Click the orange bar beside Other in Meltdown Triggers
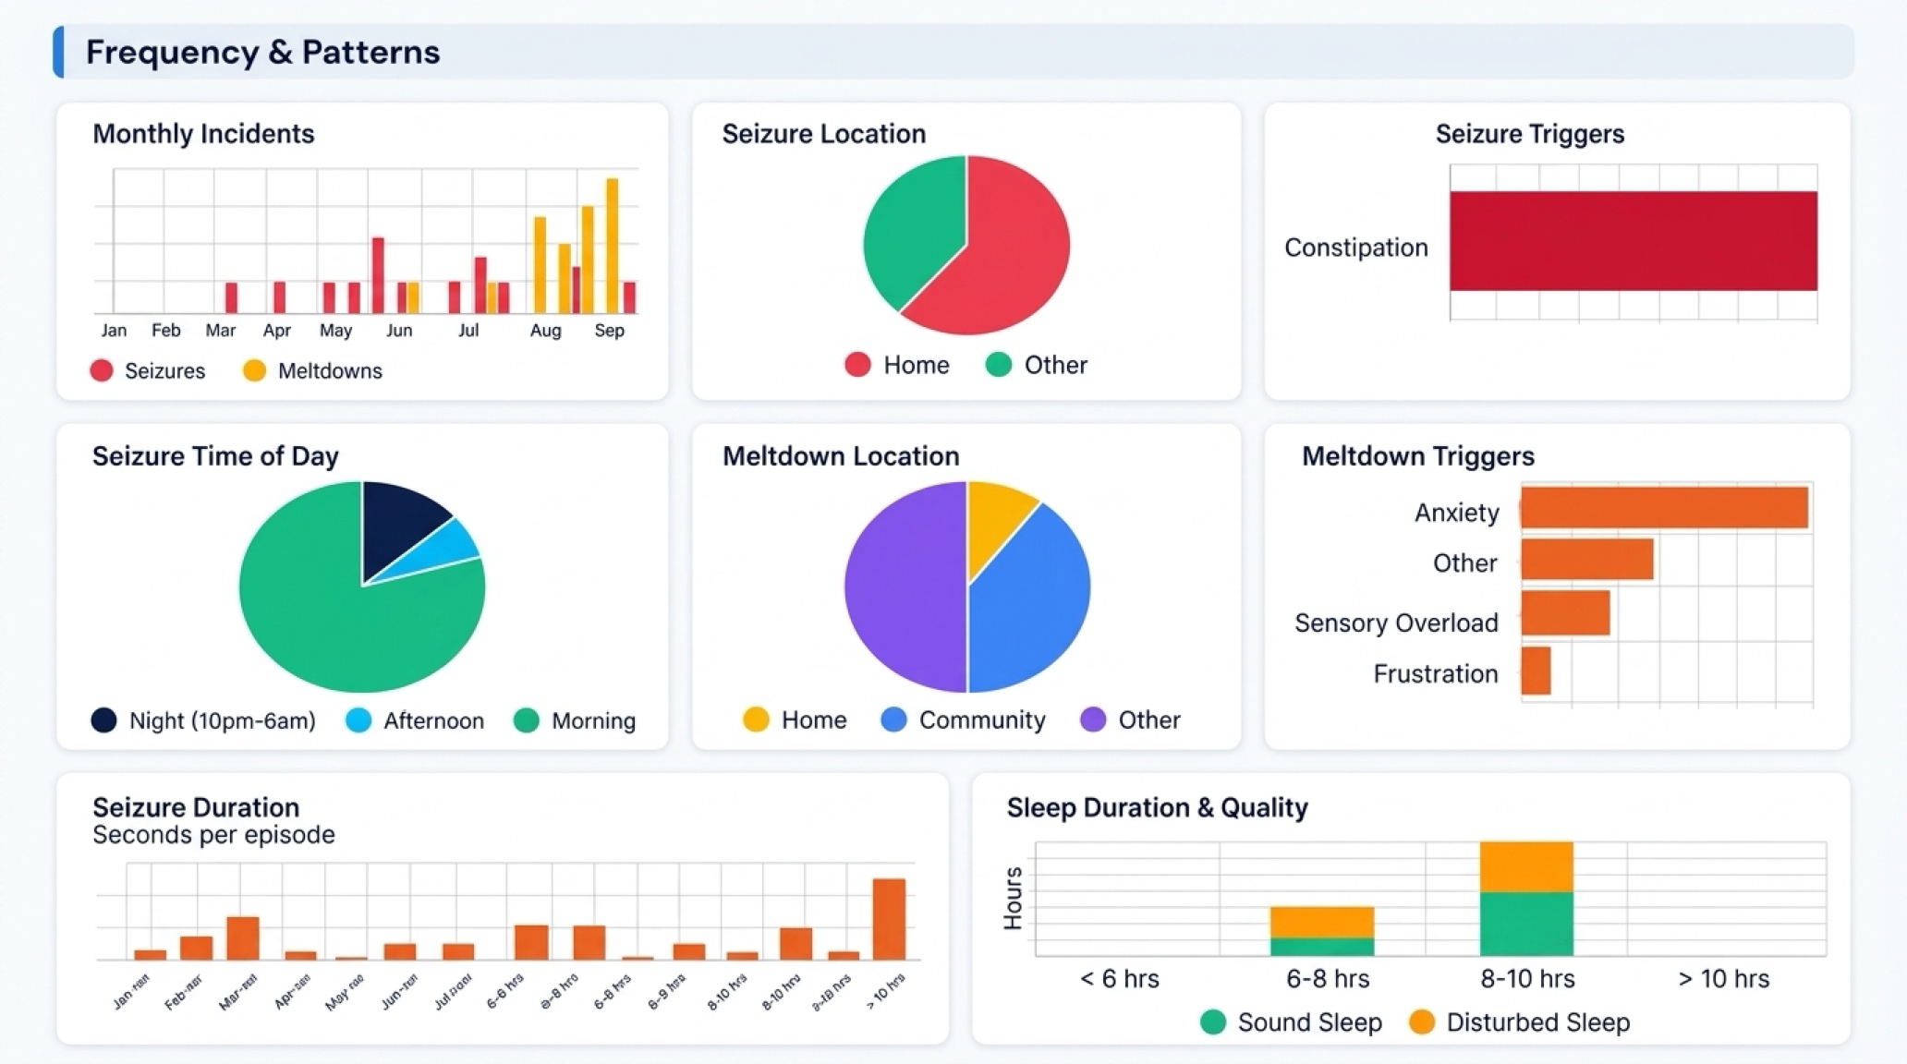The height and width of the screenshot is (1064, 1907). pyautogui.click(x=1587, y=560)
